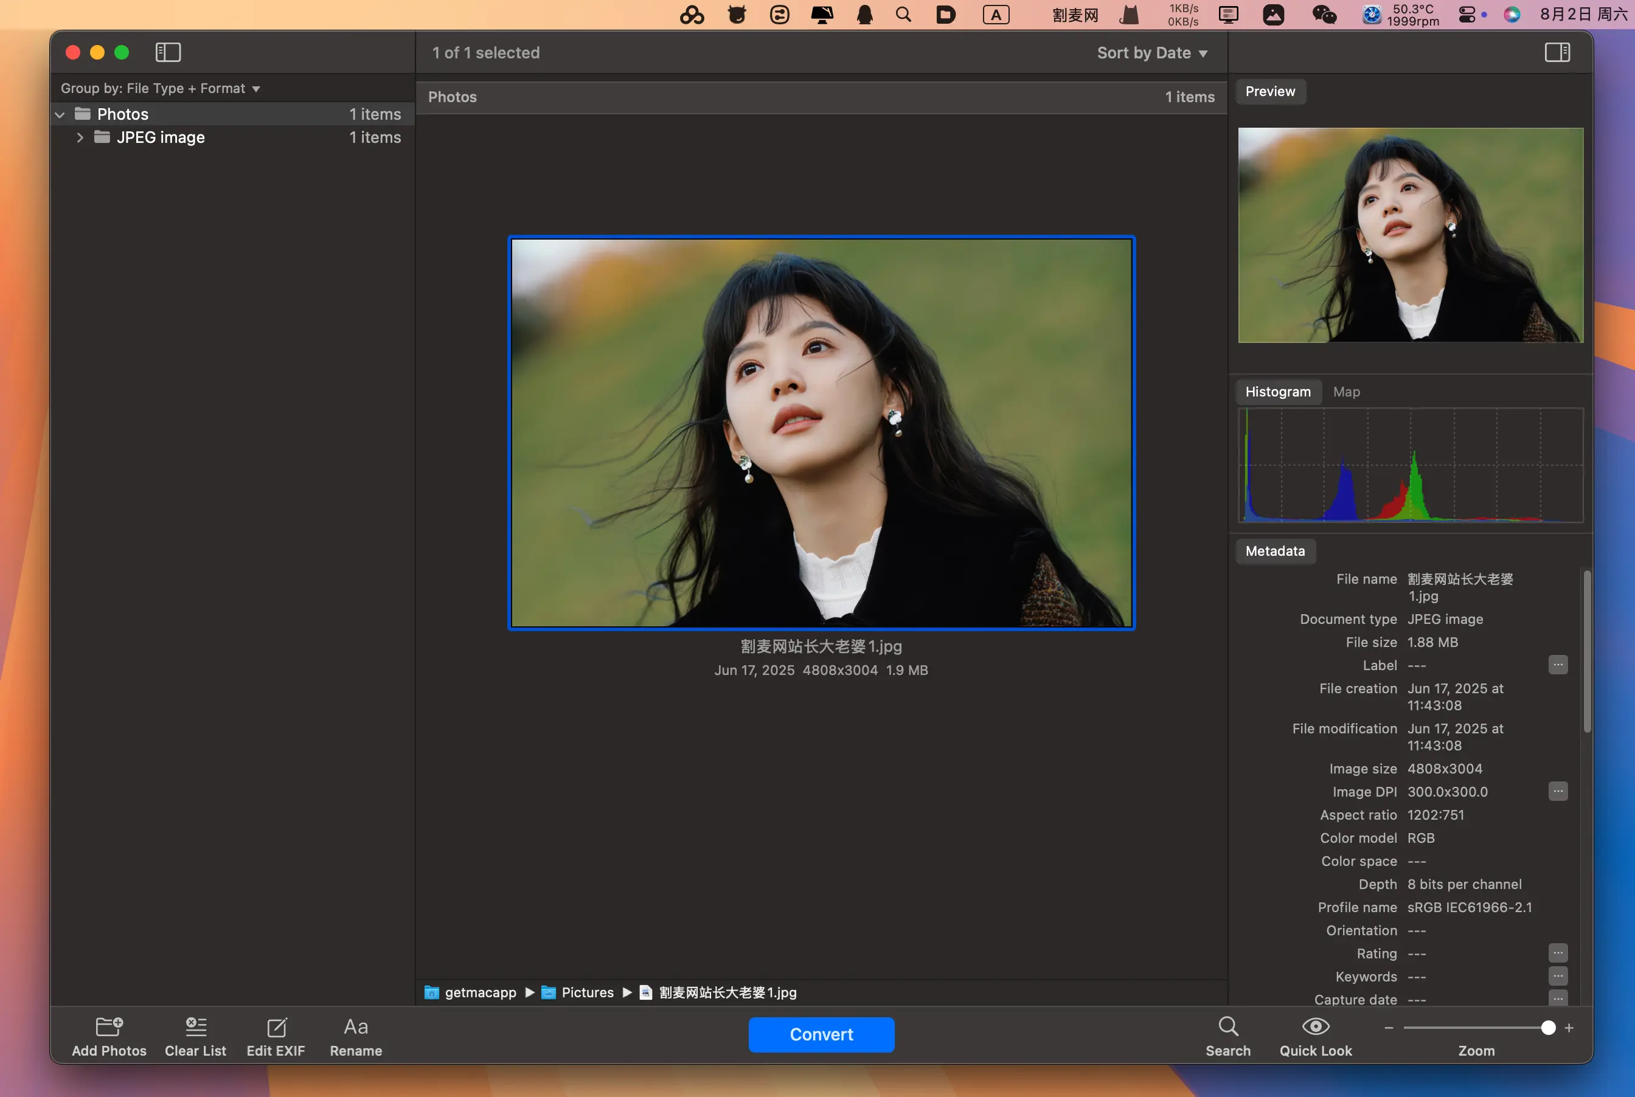Click the Rename tool icon
Screen dimensions: 1635x1097
355,1026
